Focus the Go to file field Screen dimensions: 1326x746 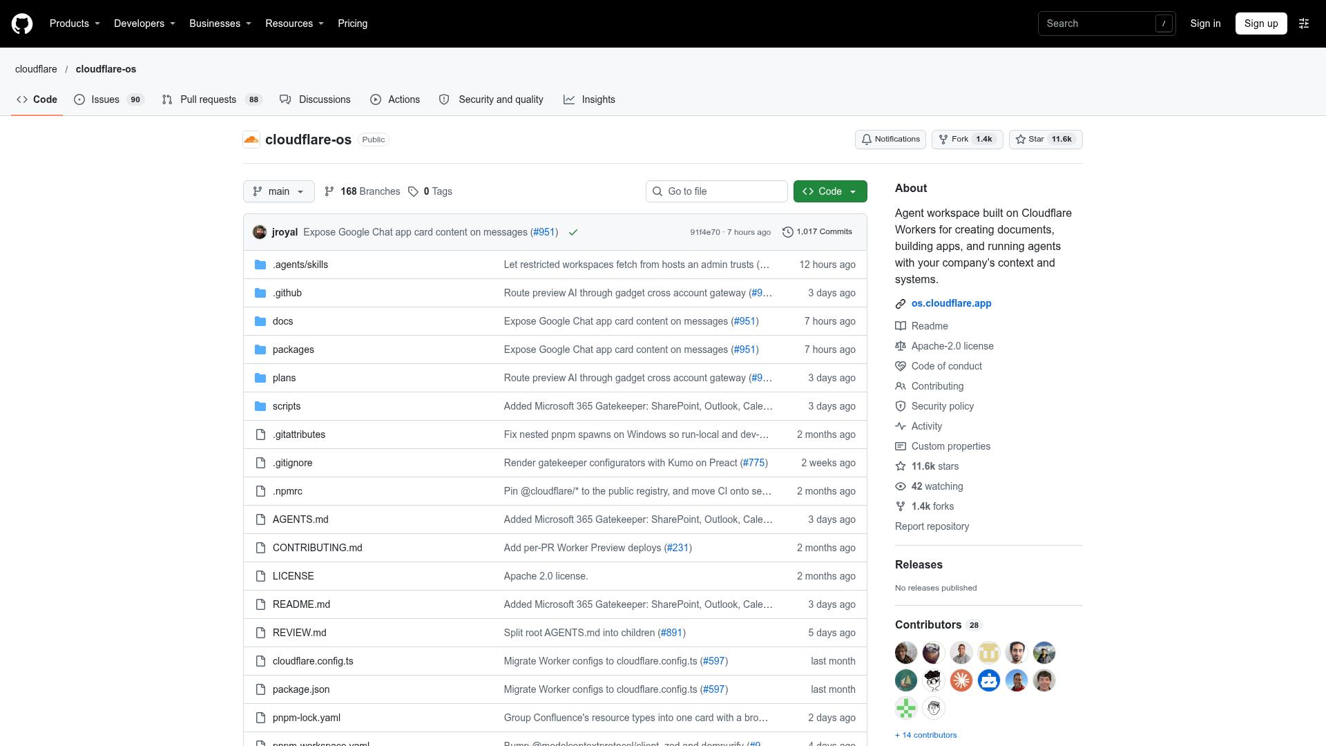coord(717,191)
